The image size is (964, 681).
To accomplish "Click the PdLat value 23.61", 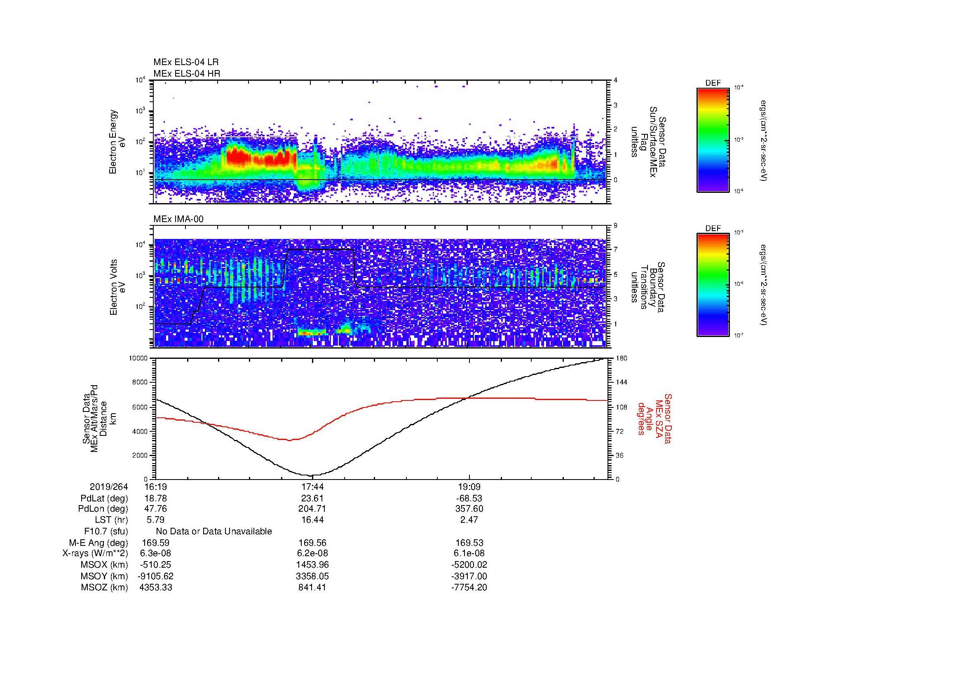I will coord(312,498).
